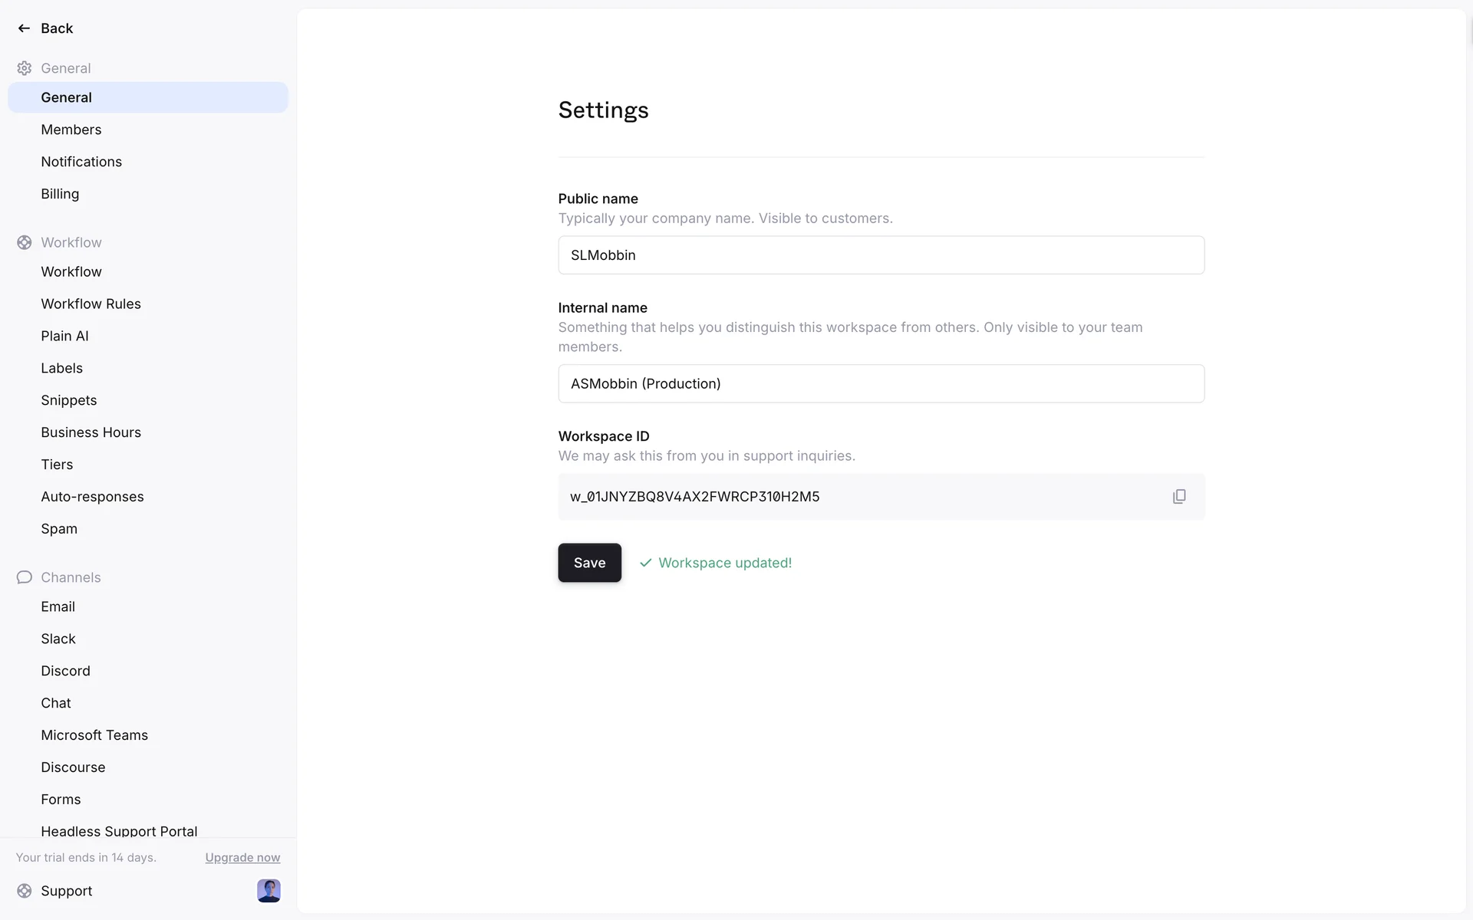Click the Channels speech bubble icon

coord(24,577)
